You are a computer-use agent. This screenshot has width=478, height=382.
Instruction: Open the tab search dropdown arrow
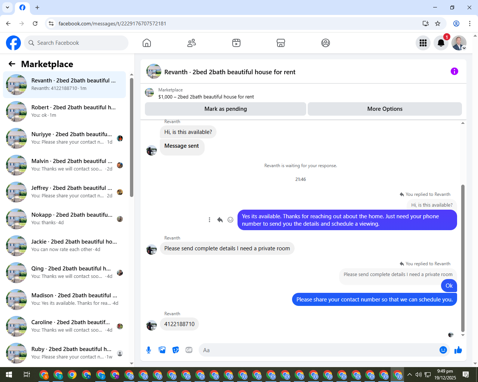pos(7,7)
